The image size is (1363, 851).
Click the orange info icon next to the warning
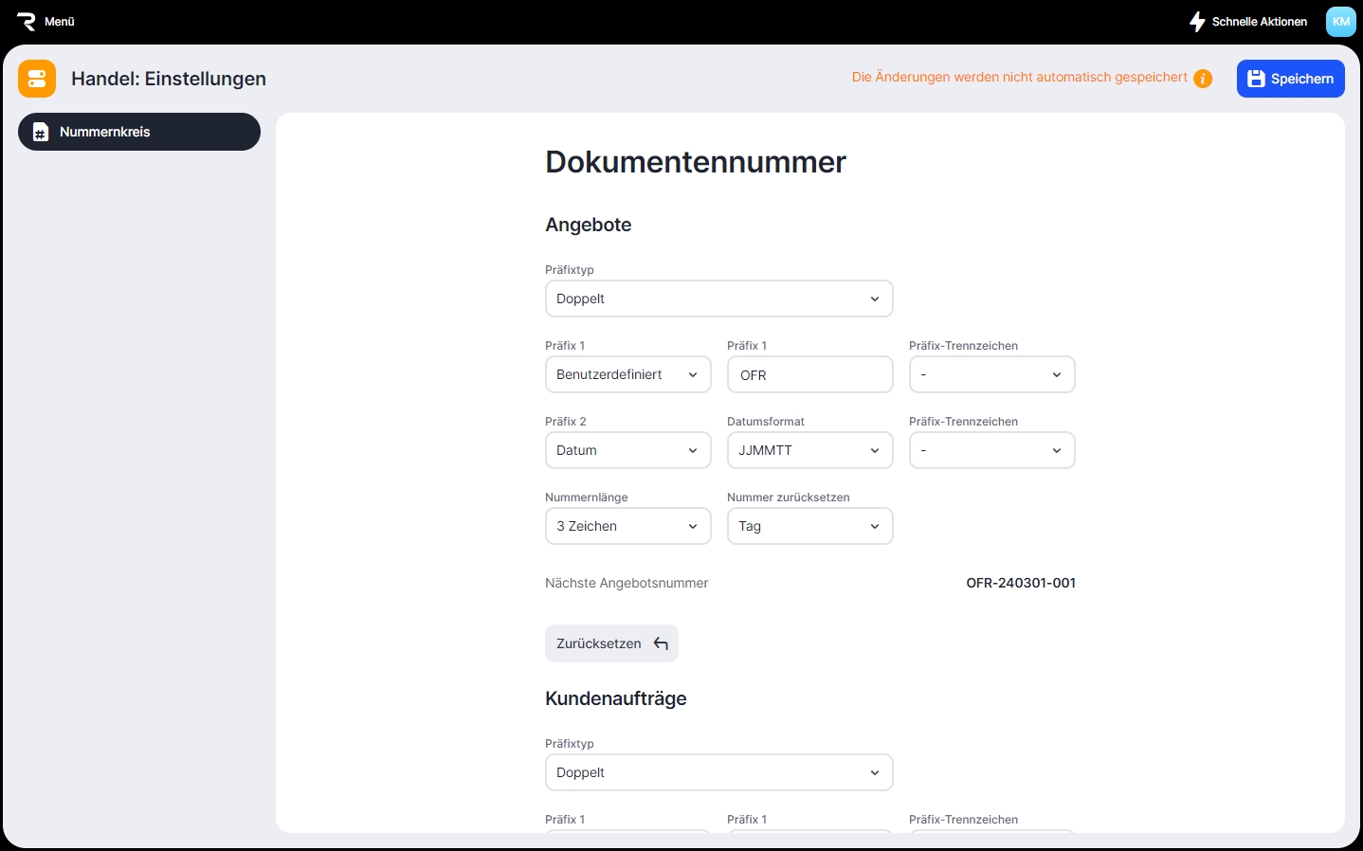[1203, 79]
